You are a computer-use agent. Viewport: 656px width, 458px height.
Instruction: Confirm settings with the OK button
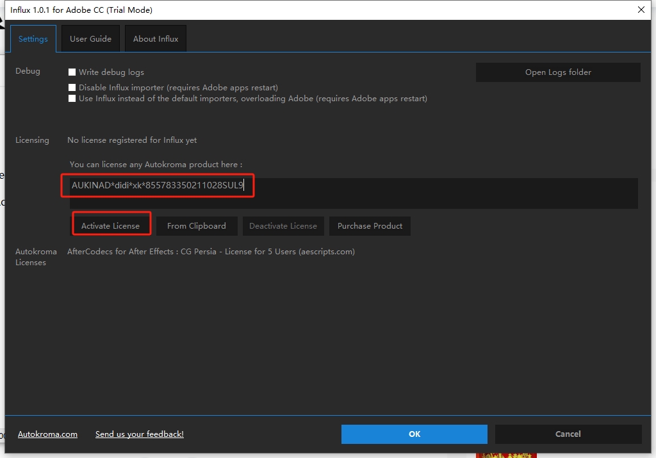coord(414,434)
